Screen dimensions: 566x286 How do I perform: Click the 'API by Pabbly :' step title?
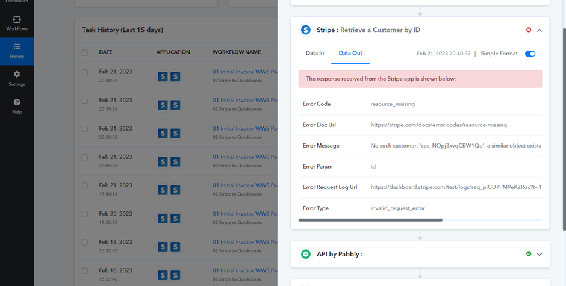tap(340, 254)
